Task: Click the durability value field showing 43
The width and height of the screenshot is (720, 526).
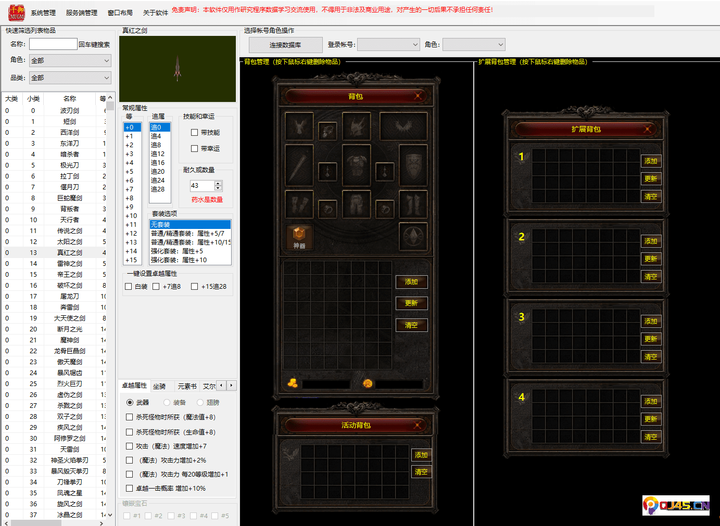Action: coord(202,186)
